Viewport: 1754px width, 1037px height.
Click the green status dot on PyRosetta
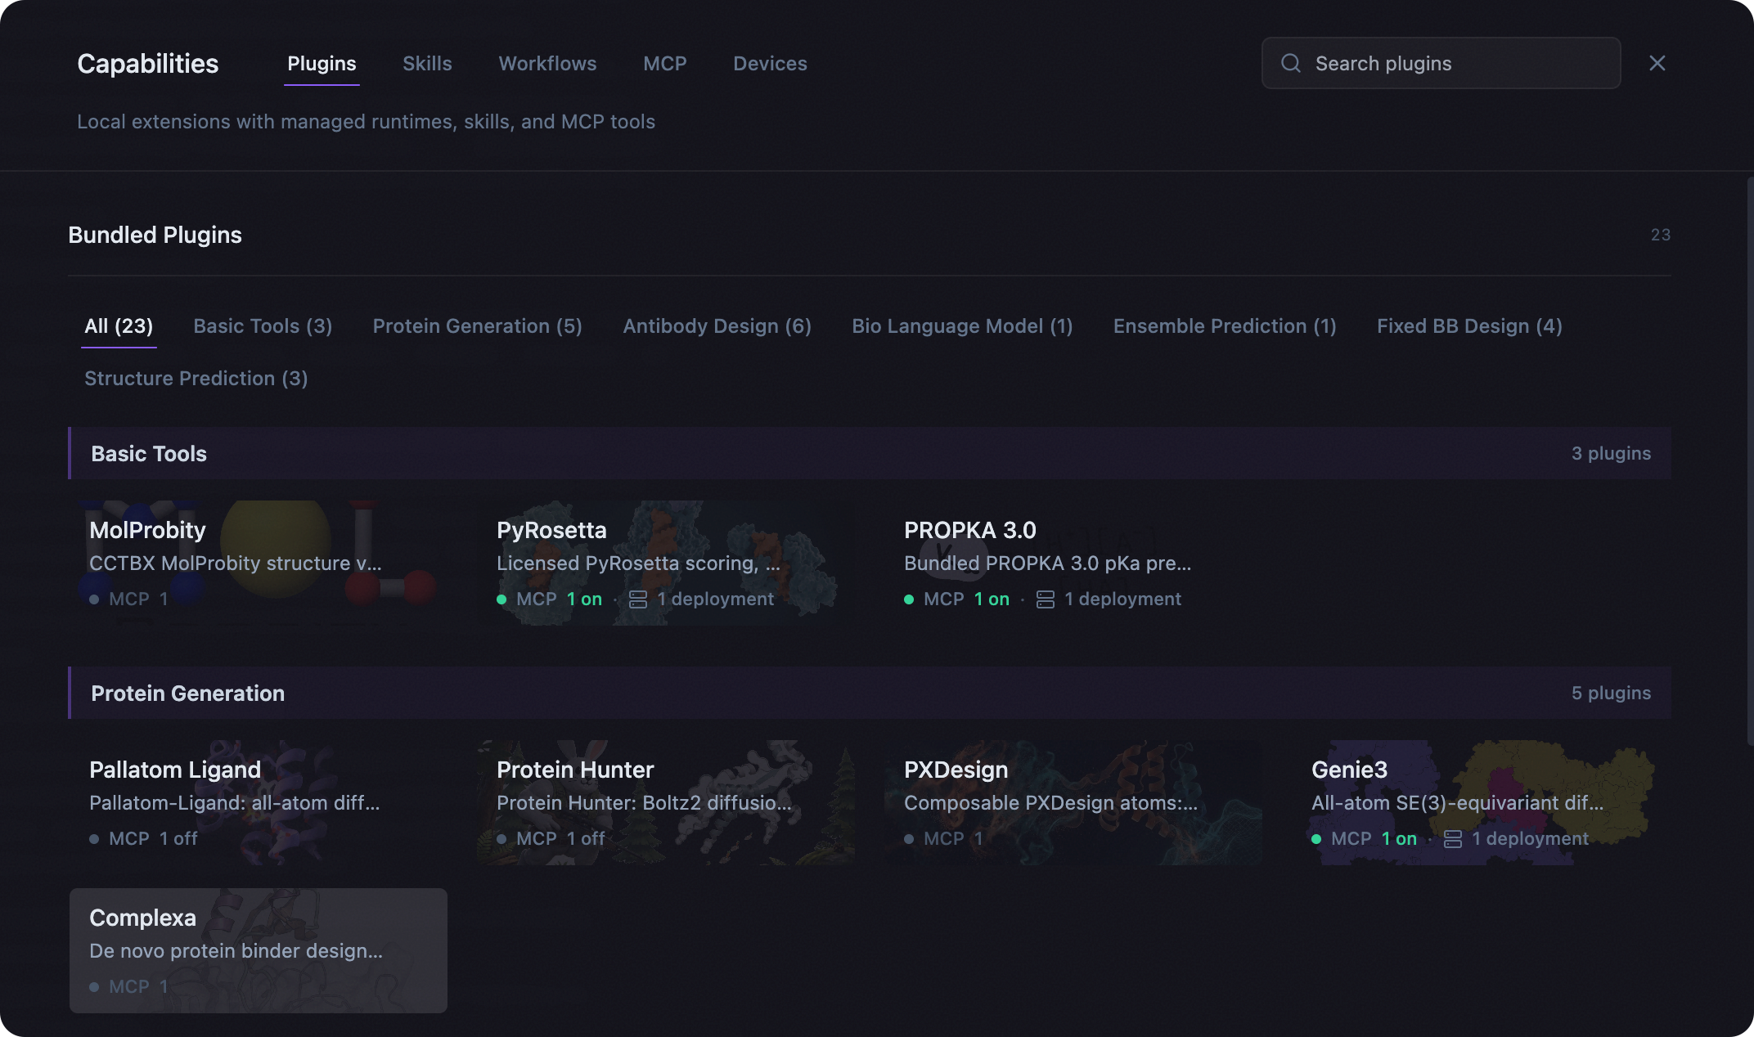pyautogui.click(x=501, y=599)
